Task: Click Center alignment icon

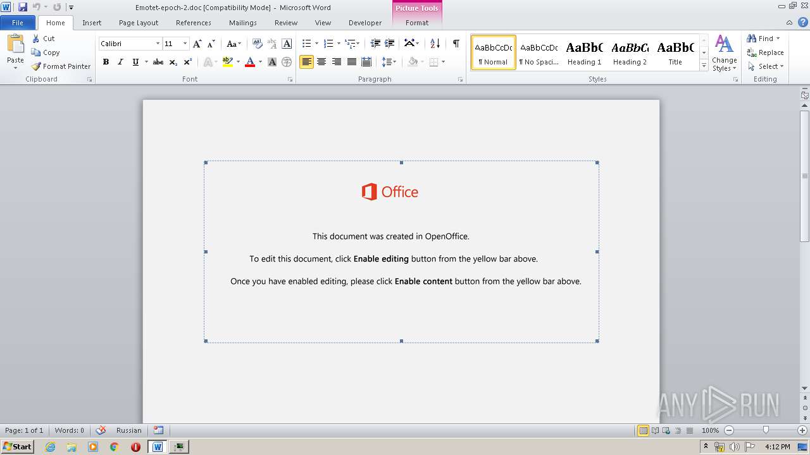Action: pos(321,62)
